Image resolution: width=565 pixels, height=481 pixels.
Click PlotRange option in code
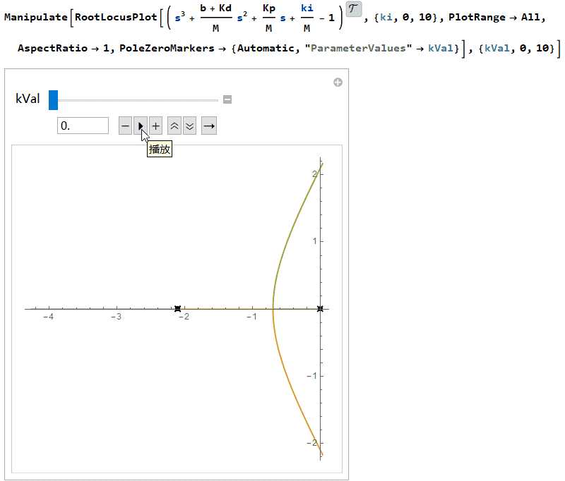(477, 17)
